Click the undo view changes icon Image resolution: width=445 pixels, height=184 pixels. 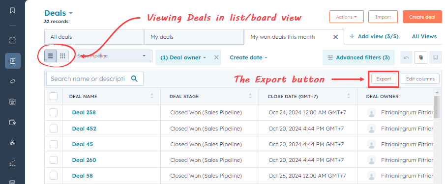click(406, 57)
